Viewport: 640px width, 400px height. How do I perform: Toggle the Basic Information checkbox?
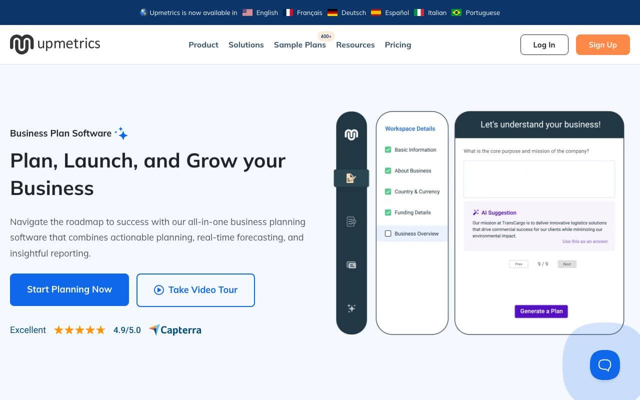[x=388, y=149]
